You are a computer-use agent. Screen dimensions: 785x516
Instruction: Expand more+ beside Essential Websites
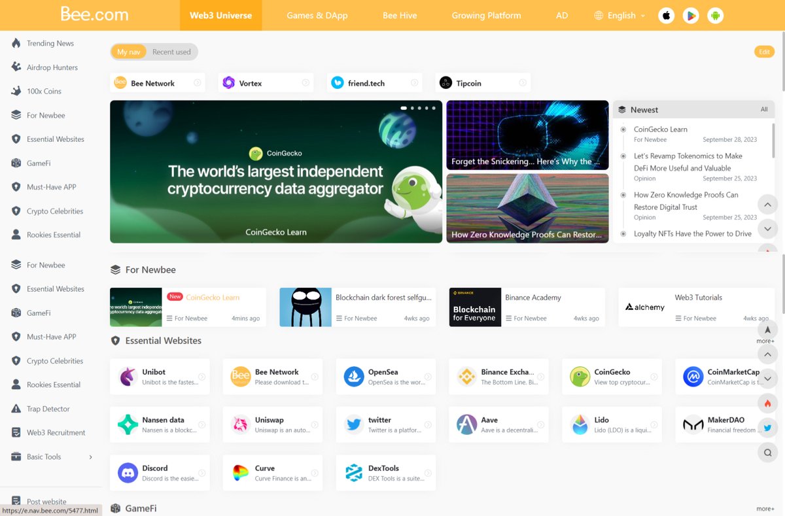(x=765, y=341)
